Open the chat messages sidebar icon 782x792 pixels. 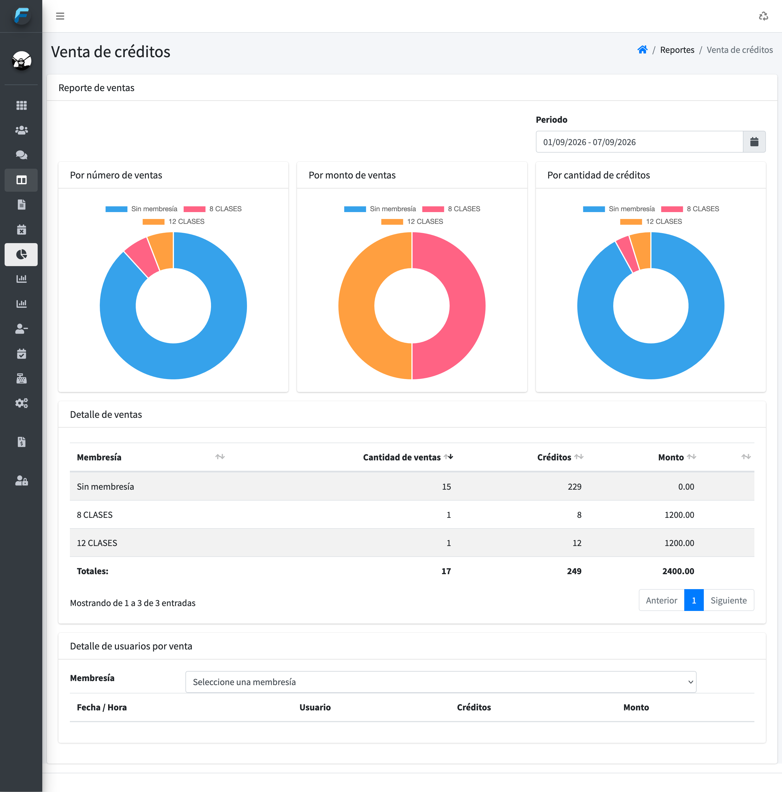tap(21, 155)
